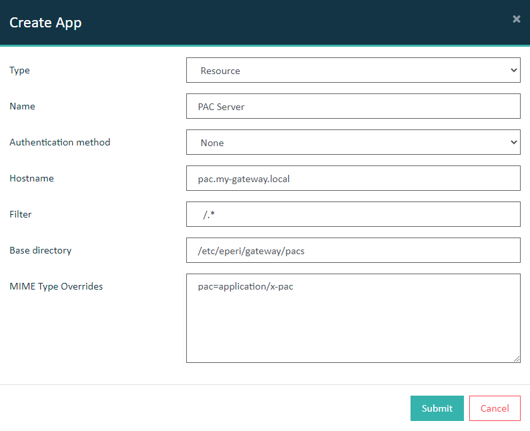The width and height of the screenshot is (530, 431).
Task: Close the Create App dialog
Action: [516, 19]
